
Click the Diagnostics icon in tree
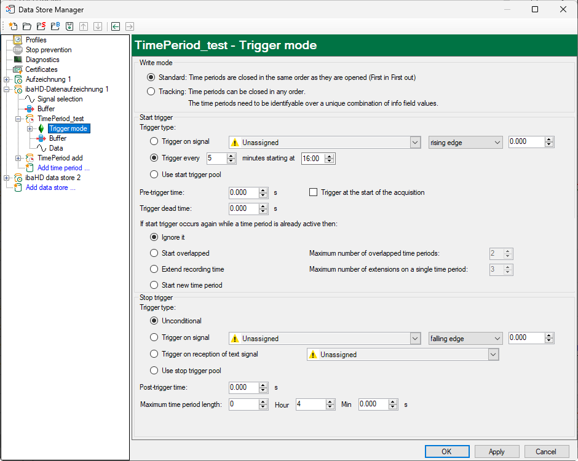click(18, 60)
